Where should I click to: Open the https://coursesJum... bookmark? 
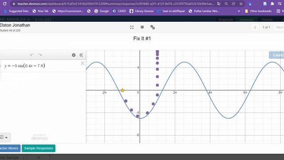68,11
